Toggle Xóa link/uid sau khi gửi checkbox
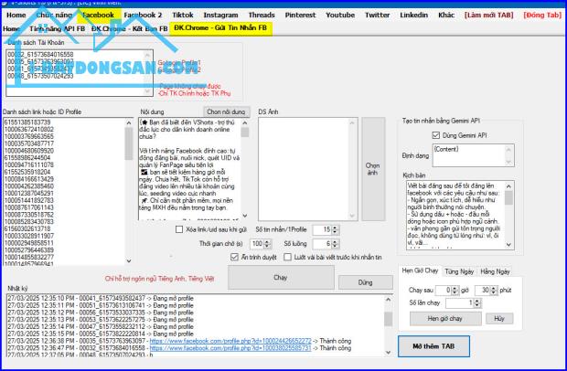 coord(179,229)
